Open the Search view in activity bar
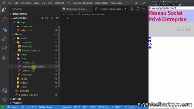This screenshot has width=194, height=109. click(x=4, y=19)
